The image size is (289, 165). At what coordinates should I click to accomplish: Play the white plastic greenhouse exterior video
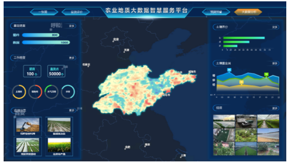268,135
